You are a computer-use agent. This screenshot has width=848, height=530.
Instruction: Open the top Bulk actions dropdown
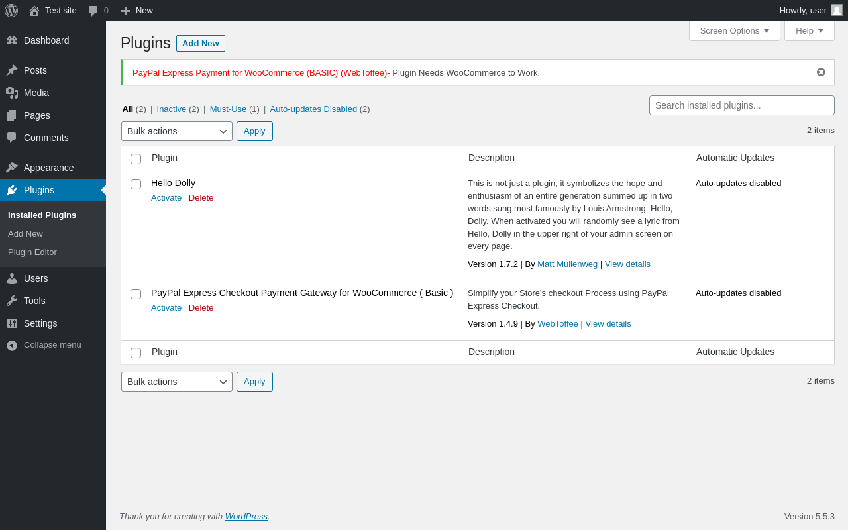(177, 131)
